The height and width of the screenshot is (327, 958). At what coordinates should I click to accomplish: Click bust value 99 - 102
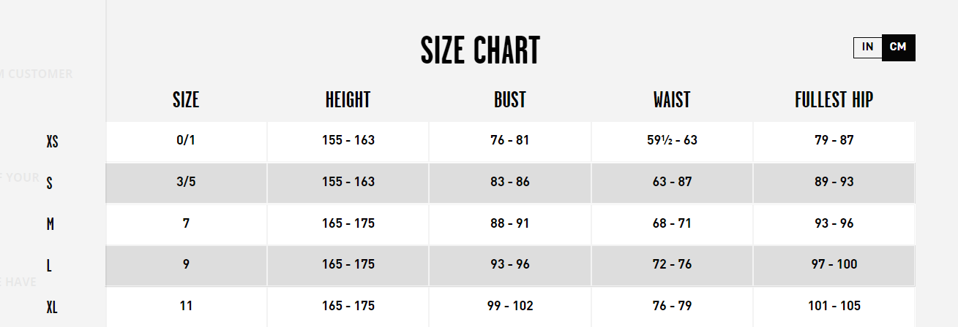coord(510,306)
